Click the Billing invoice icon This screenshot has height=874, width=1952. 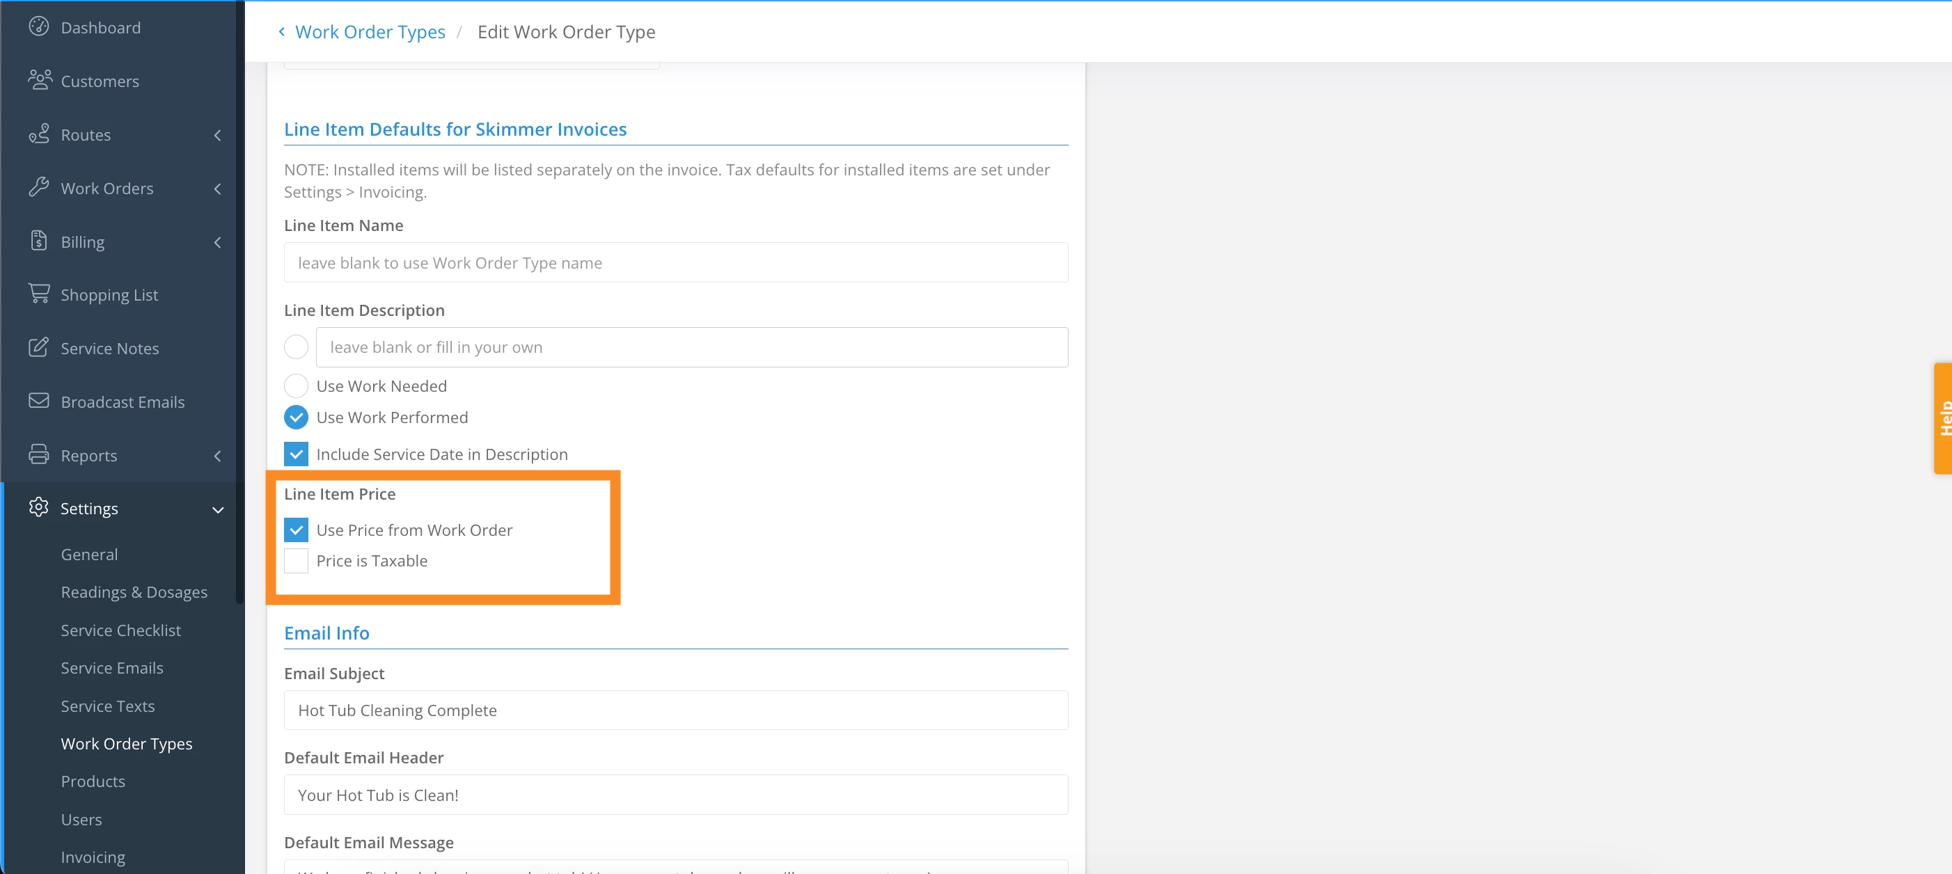click(x=39, y=241)
